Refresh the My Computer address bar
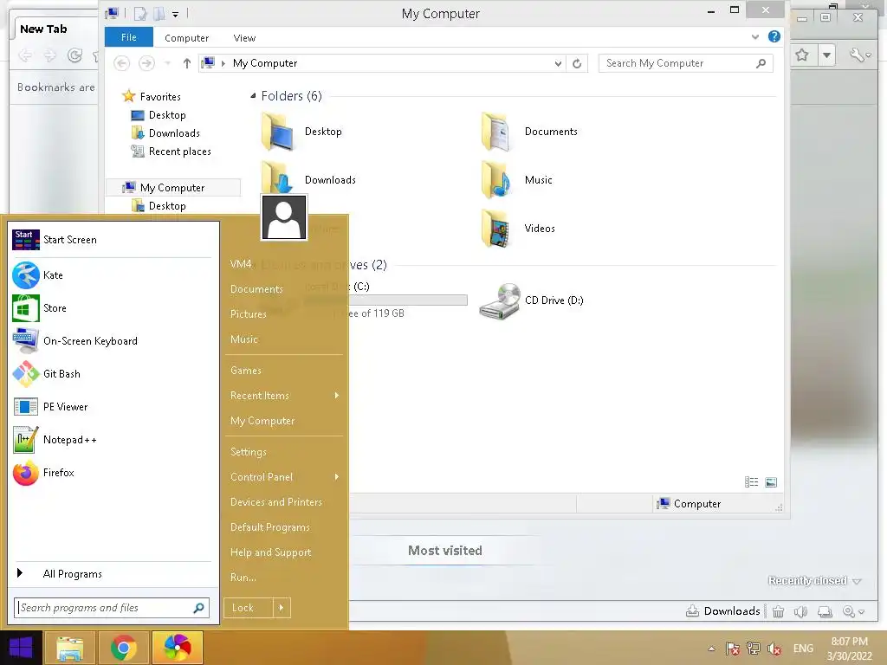The height and width of the screenshot is (665, 887). (577, 63)
